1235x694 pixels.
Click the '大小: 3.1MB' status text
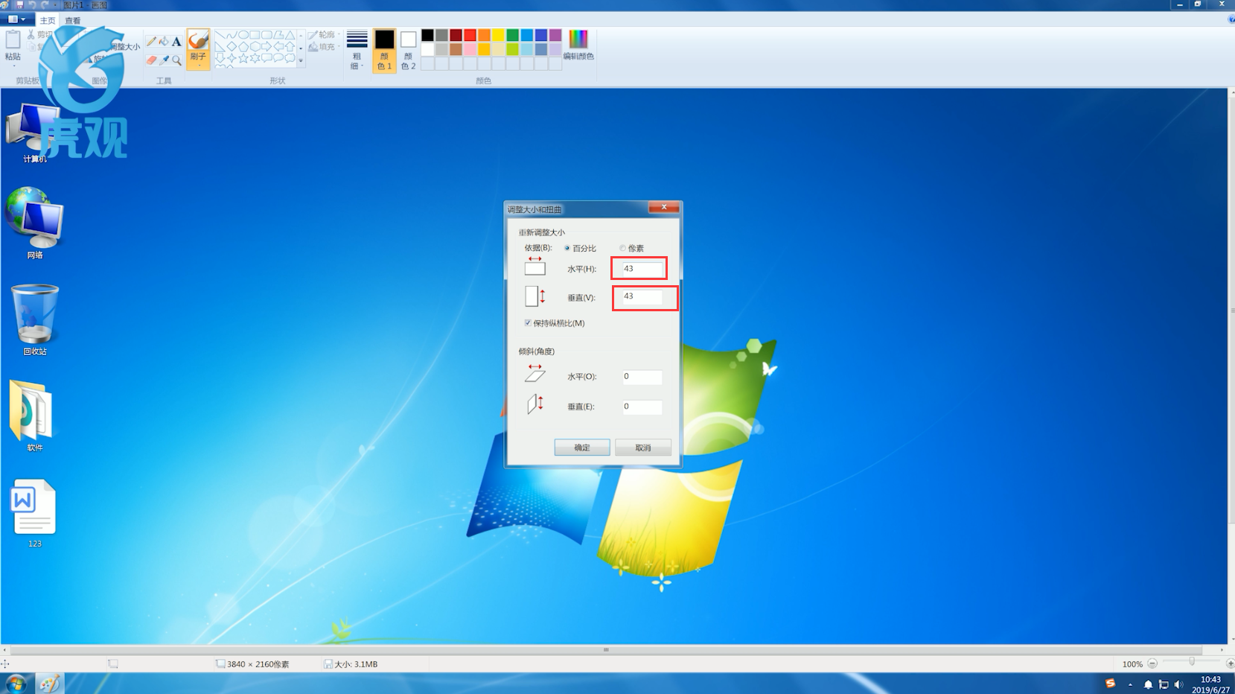coord(356,664)
